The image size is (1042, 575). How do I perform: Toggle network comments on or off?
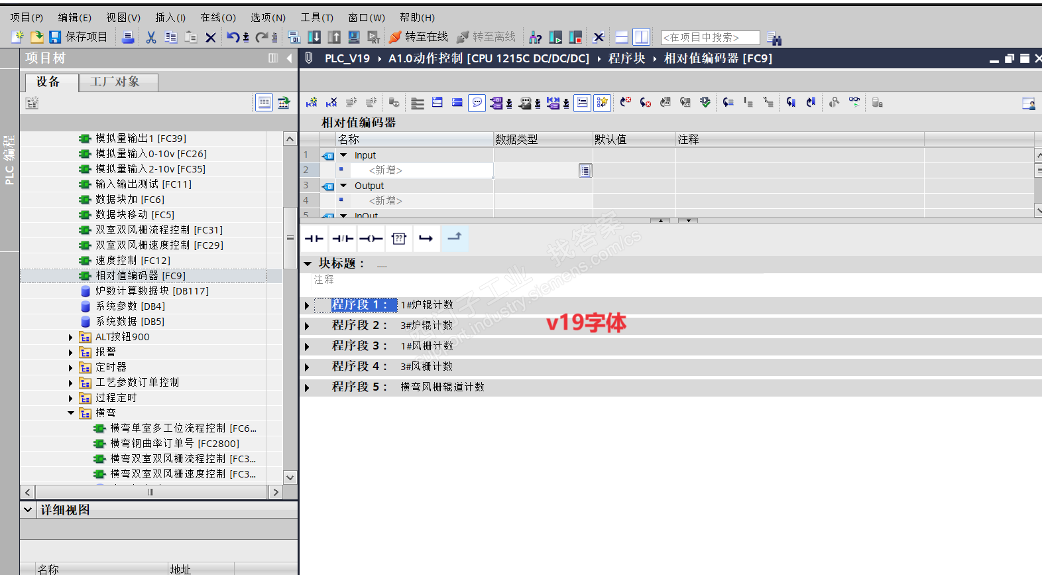coord(582,102)
